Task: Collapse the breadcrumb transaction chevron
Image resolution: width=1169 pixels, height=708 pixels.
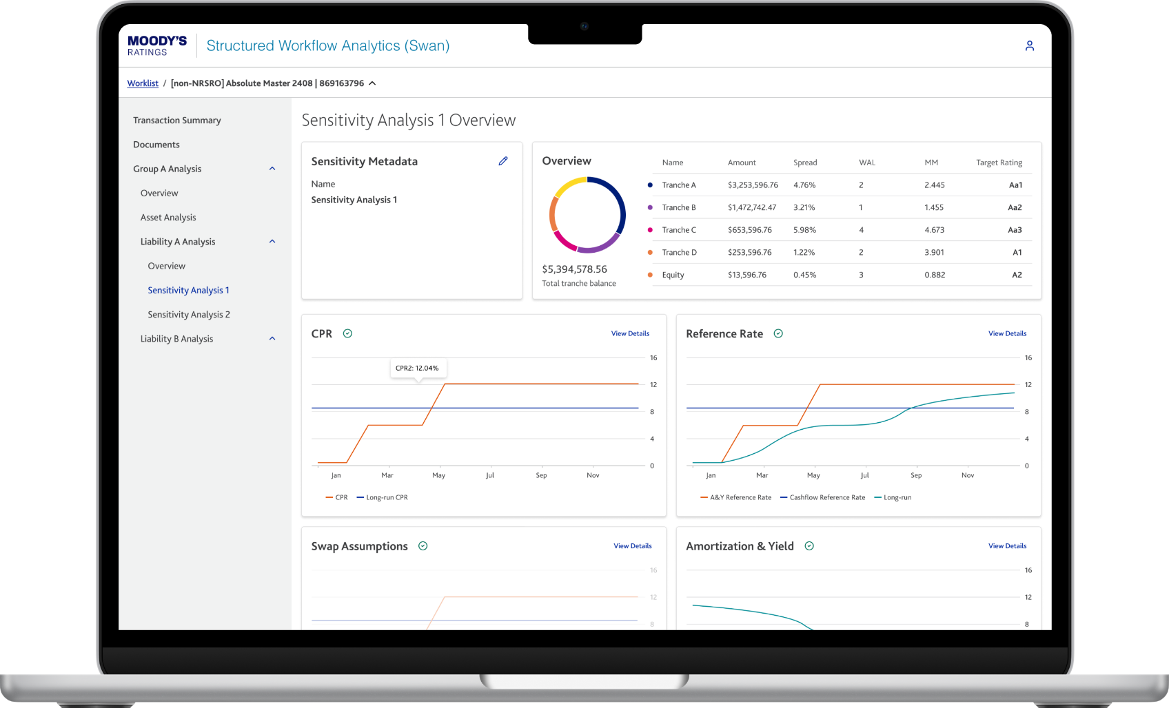Action: coord(372,83)
